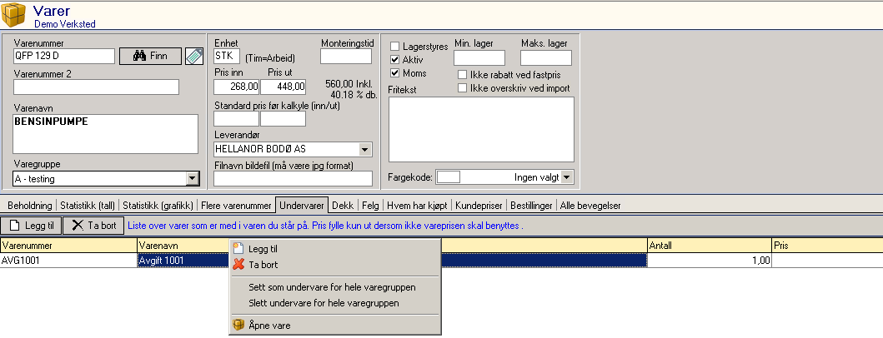Click the Avgift 1001 cell

tap(183, 261)
